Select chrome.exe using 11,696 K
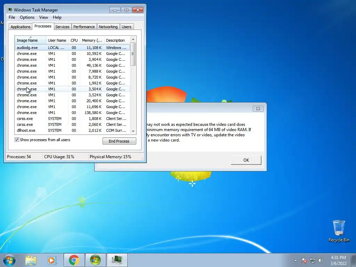 (x=72, y=107)
